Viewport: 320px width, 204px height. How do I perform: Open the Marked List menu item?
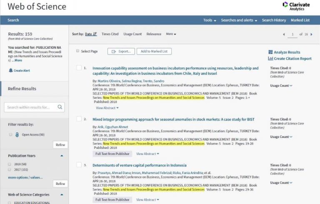click(300, 20)
